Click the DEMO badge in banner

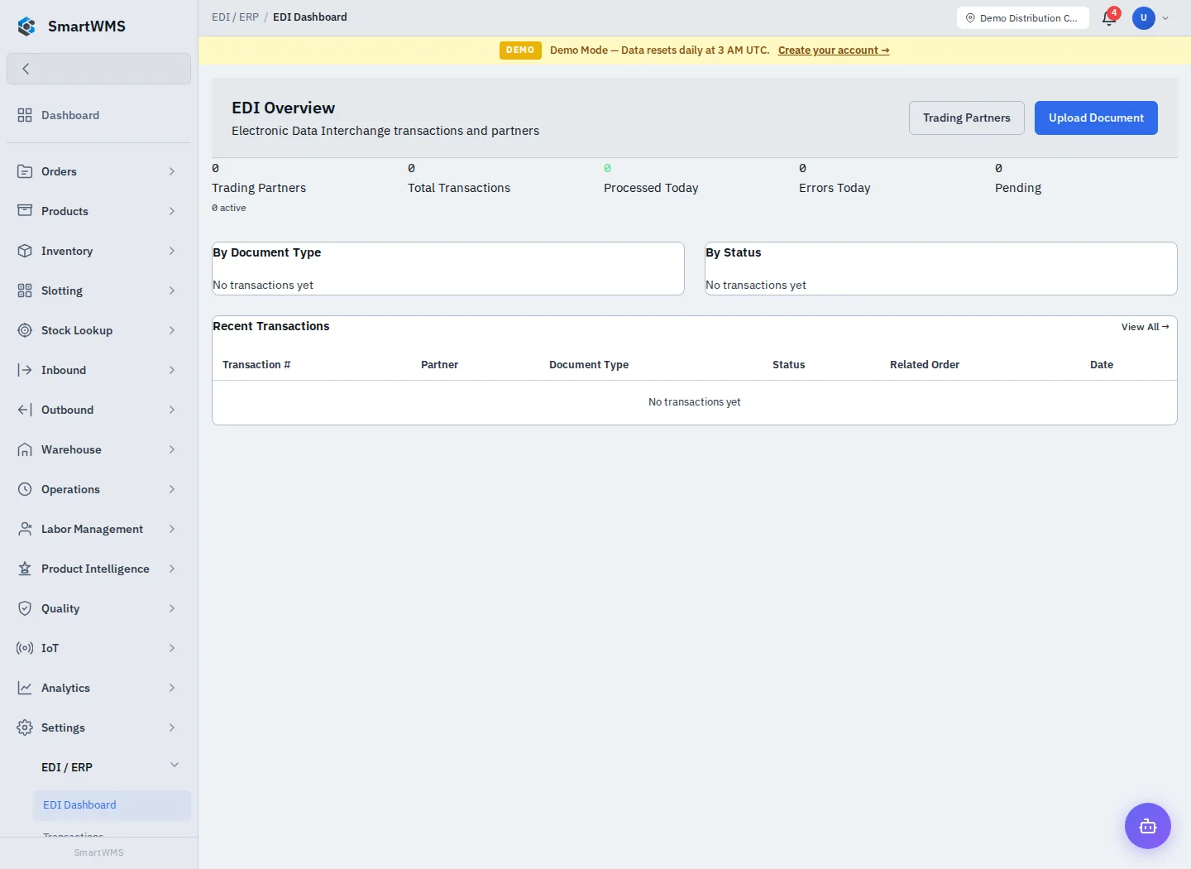tap(520, 50)
